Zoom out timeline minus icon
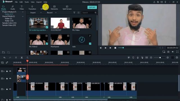180x101 pixels. (x=151, y=58)
